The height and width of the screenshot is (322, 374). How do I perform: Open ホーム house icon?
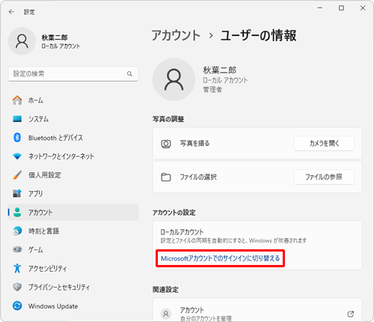[x=17, y=100]
